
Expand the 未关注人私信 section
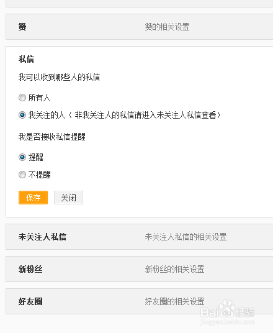[x=140, y=237]
